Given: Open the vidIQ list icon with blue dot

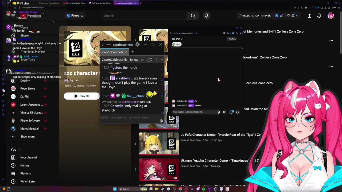Looking at the screenshot, I should pos(281,16).
